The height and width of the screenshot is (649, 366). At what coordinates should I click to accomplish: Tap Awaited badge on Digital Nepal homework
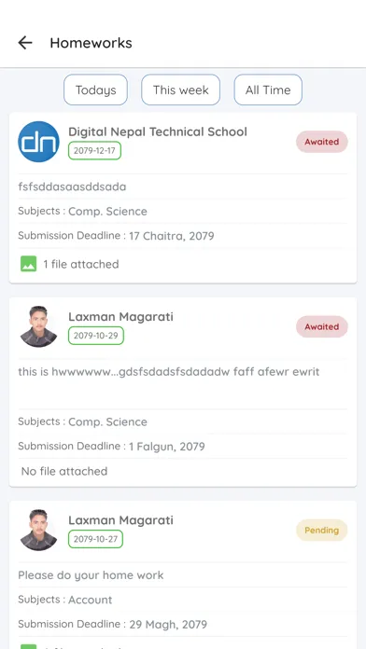321,142
